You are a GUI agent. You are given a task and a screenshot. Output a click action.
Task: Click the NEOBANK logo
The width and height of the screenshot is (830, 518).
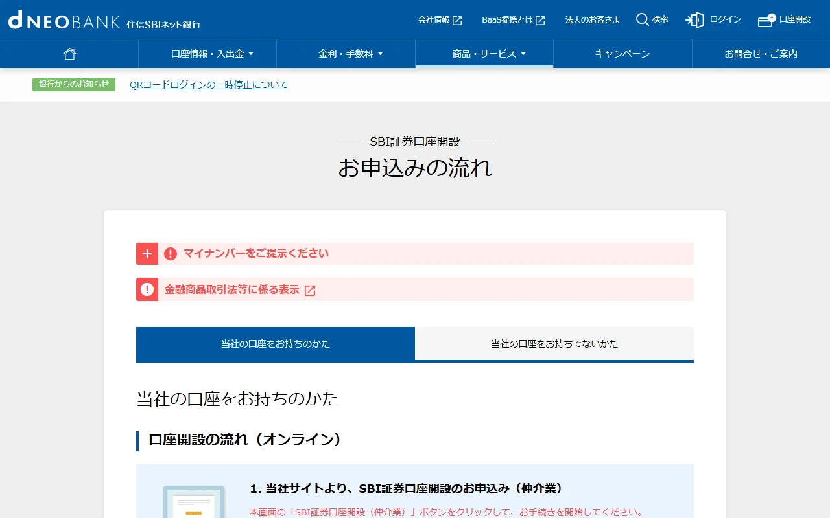point(104,20)
